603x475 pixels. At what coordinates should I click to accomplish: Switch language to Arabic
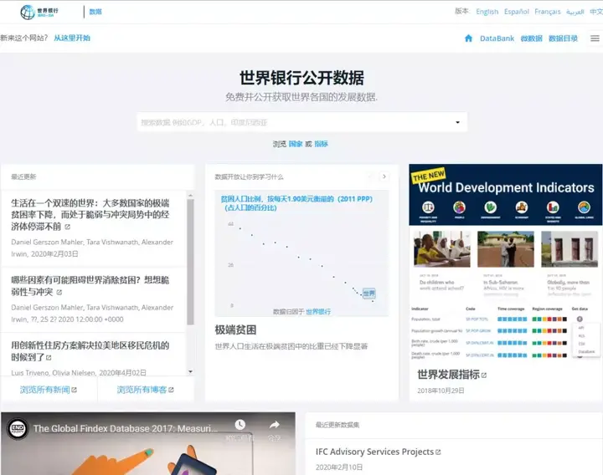575,12
